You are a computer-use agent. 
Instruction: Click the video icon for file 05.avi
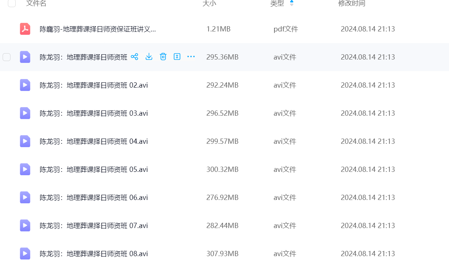pos(25,169)
